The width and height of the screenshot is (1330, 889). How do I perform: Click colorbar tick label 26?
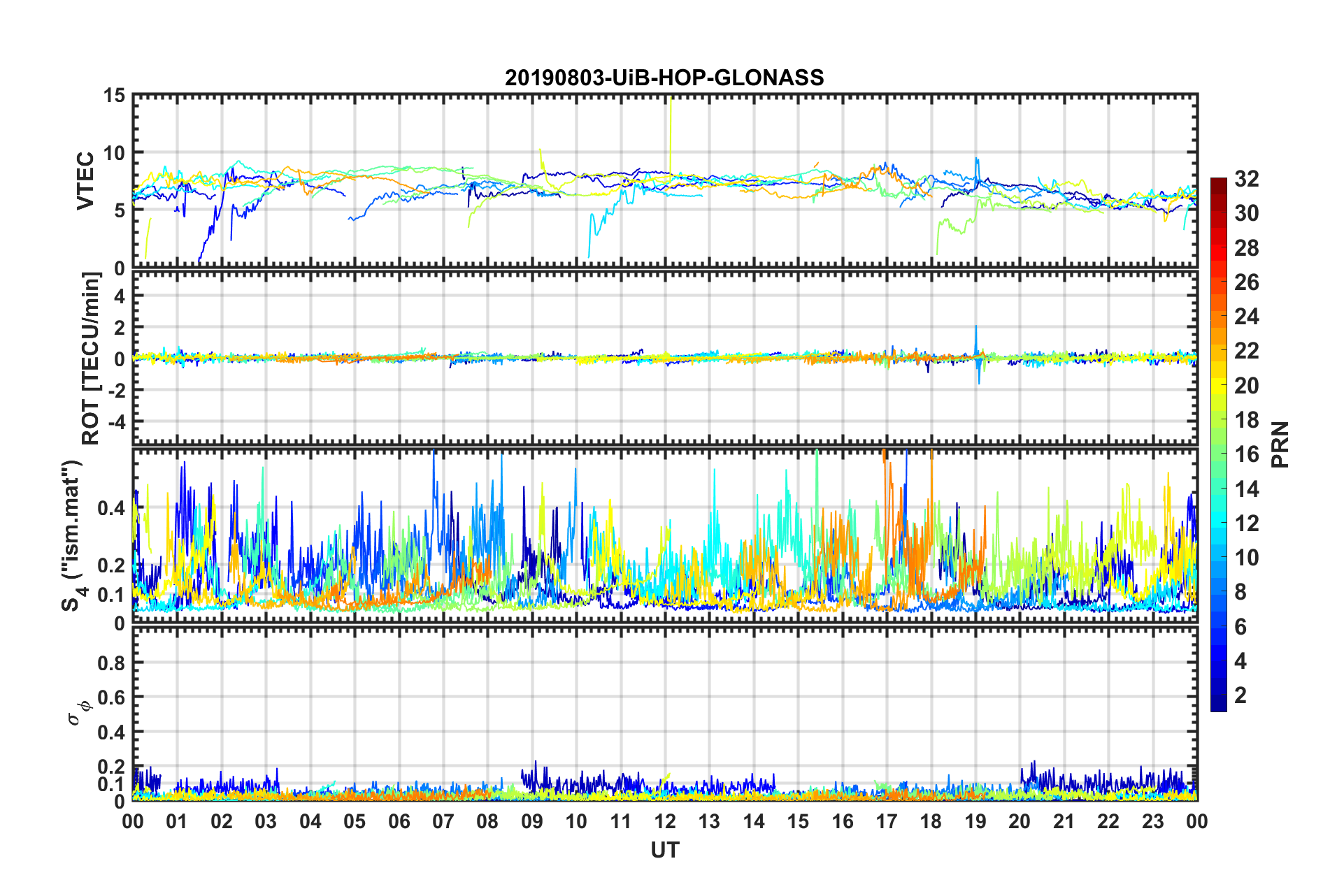click(x=1246, y=282)
